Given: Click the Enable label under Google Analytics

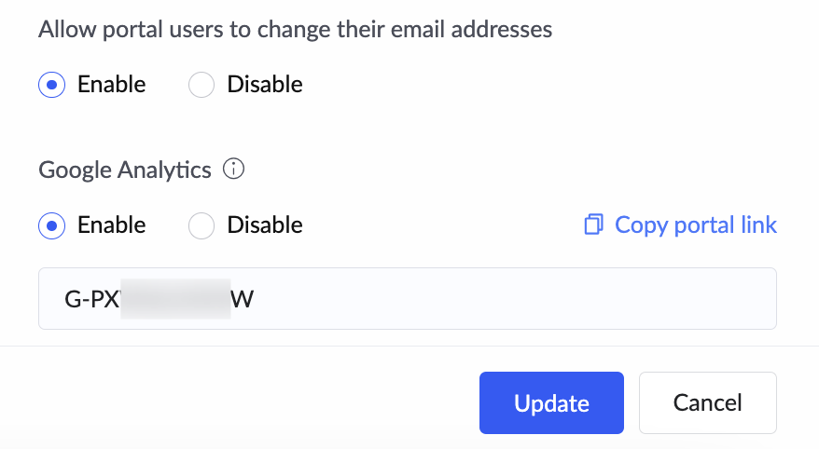Looking at the screenshot, I should [111, 224].
